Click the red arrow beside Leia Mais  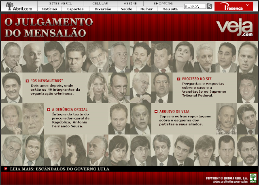tap(6, 169)
